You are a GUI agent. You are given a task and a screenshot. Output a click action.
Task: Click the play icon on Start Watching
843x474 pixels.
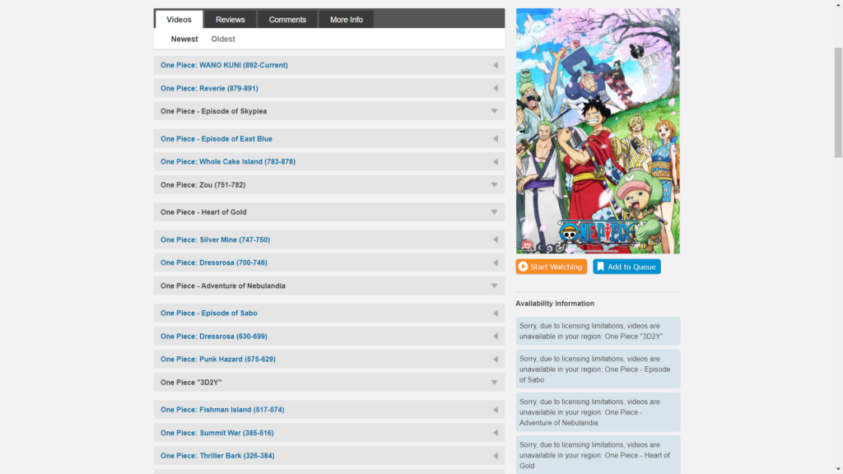[x=523, y=267]
